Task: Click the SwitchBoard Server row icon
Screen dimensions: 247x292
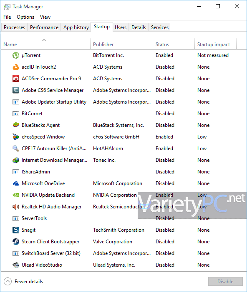Action: point(16,253)
